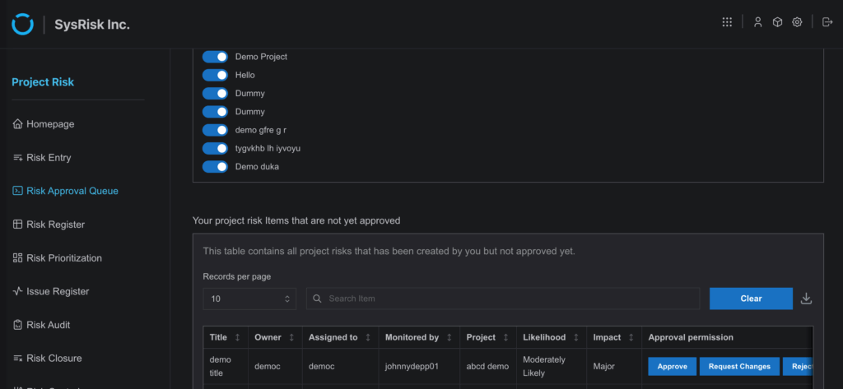The width and height of the screenshot is (843, 389).
Task: Approve the demo title risk
Action: (672, 367)
